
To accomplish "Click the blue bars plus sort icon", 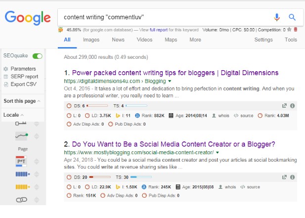I will click(x=23, y=174).
